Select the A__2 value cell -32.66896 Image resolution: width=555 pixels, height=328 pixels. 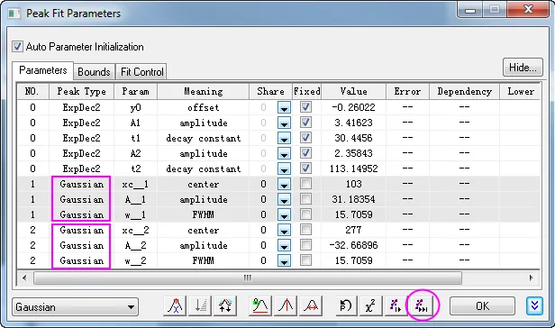tap(353, 245)
